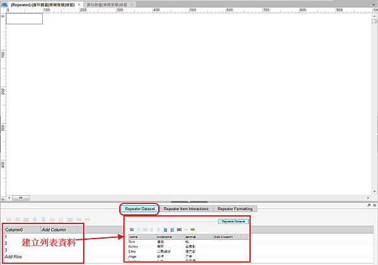Click the horizontal scrollbar left arrow
This screenshot has width=378, height=265.
tap(9, 198)
